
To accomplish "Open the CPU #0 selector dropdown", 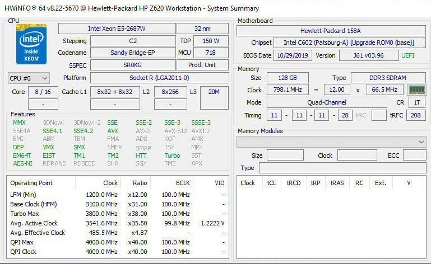I will tap(29, 78).
